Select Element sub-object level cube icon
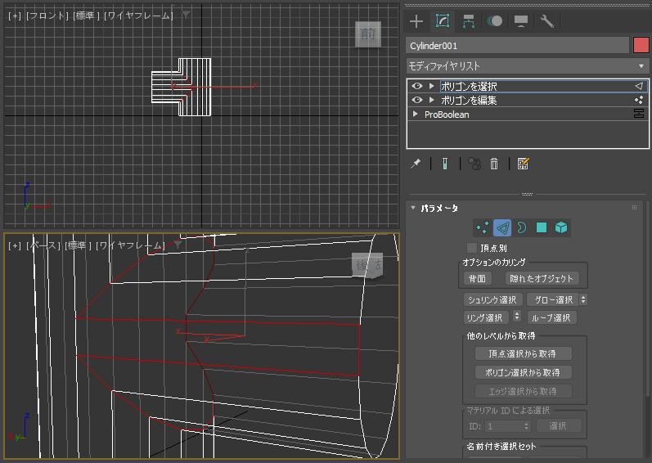The height and width of the screenshot is (463, 652). tap(561, 227)
